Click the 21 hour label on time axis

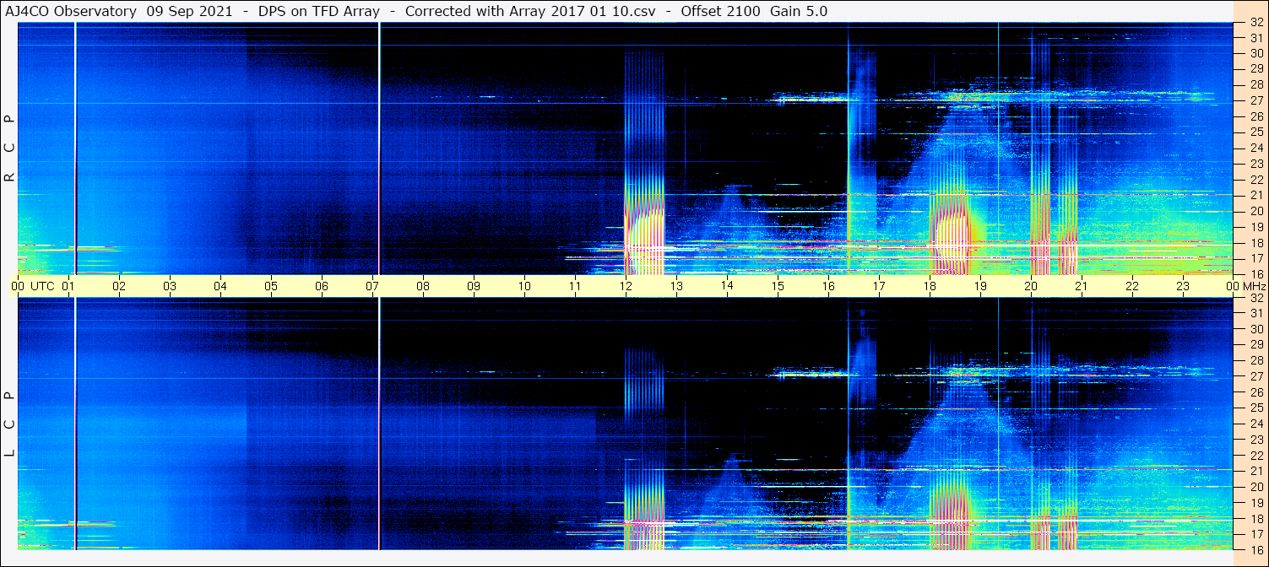1082,286
